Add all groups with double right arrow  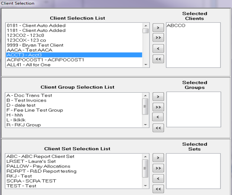tap(158, 108)
